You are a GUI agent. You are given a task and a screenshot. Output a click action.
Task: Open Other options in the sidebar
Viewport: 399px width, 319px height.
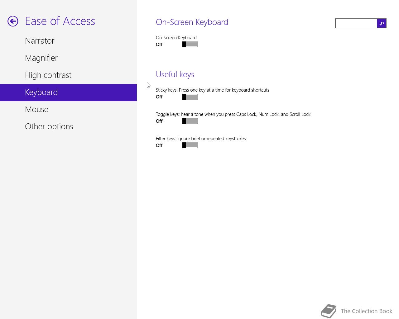click(49, 126)
